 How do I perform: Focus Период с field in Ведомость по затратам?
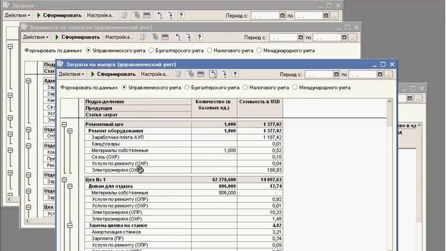[283, 37]
